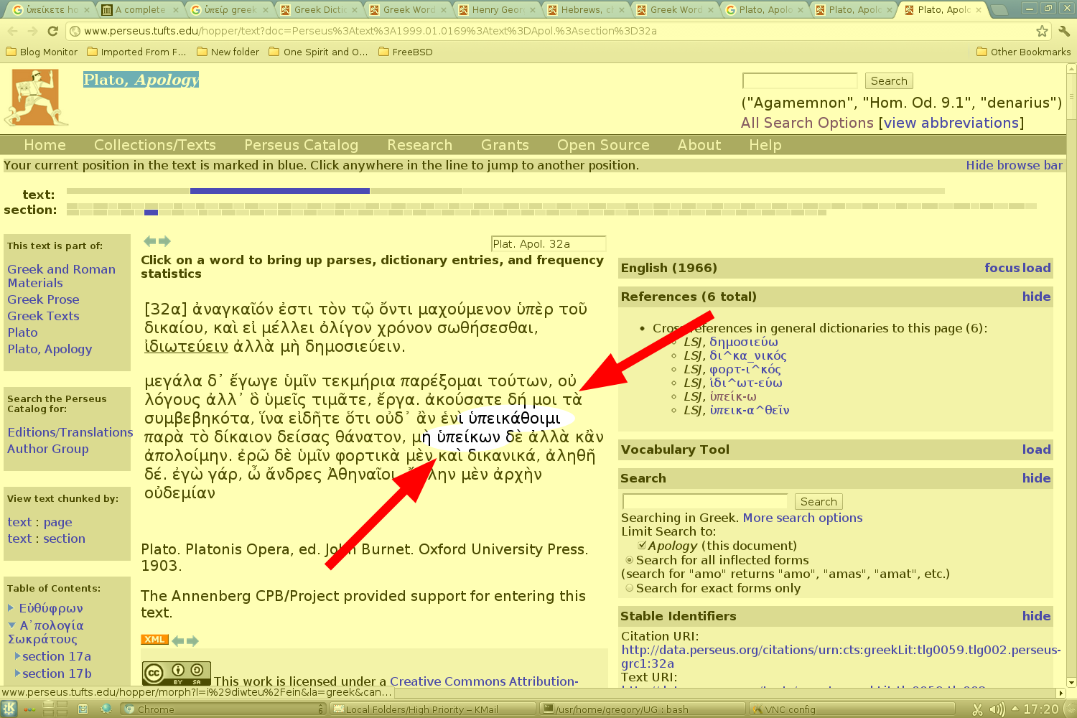Jump via blue highlighted text progress bar
1077x718 pixels.
280,191
